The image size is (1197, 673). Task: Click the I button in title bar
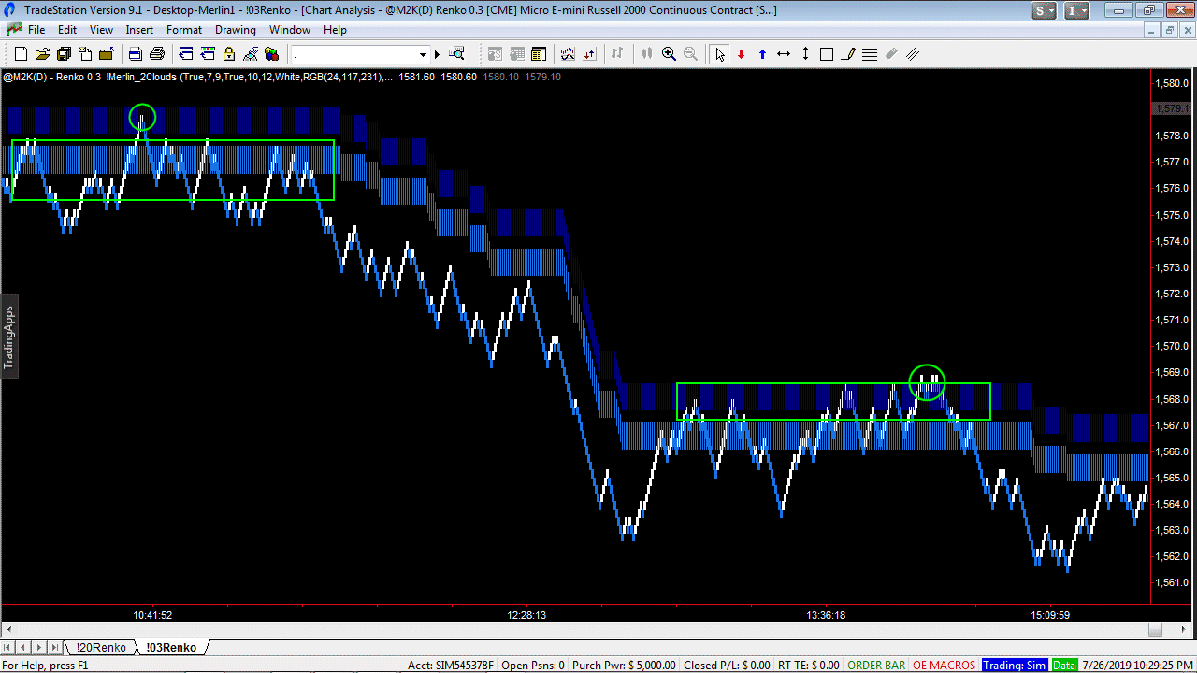point(1077,11)
